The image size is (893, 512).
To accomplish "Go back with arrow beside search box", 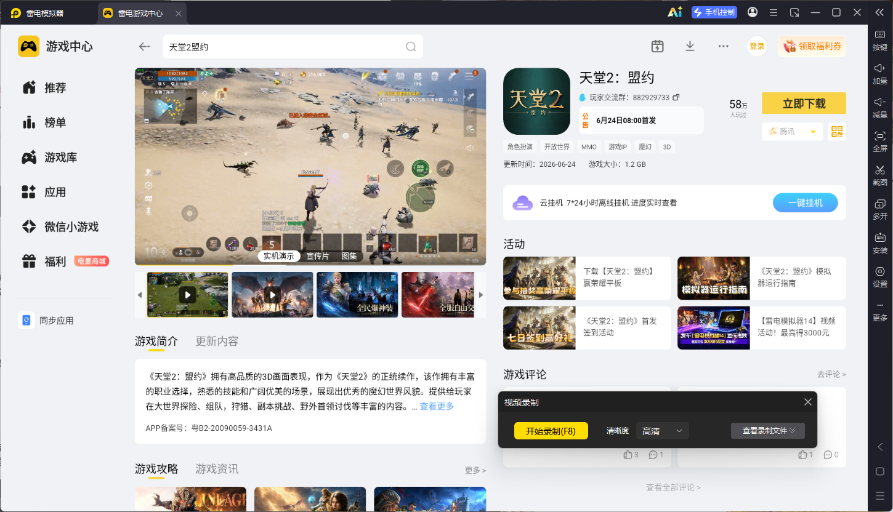I will (x=144, y=46).
